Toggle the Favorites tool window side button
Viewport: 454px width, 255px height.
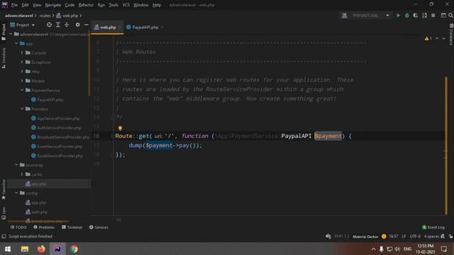click(x=4, y=189)
